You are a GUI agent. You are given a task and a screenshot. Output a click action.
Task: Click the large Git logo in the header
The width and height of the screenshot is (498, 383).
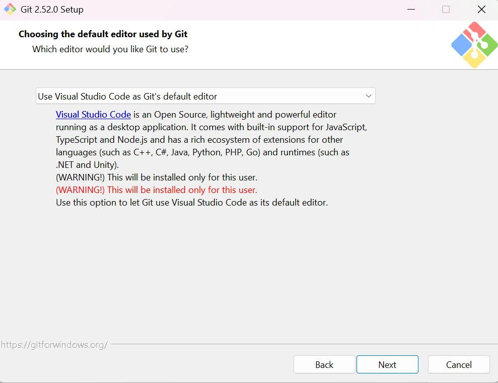(474, 45)
